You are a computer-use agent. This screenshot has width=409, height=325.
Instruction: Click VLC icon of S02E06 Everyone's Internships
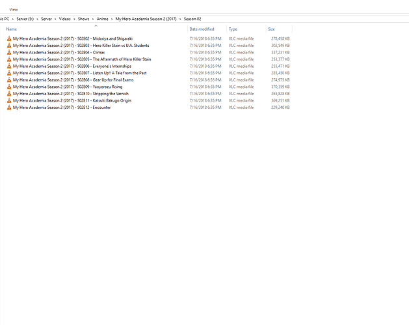pos(9,66)
